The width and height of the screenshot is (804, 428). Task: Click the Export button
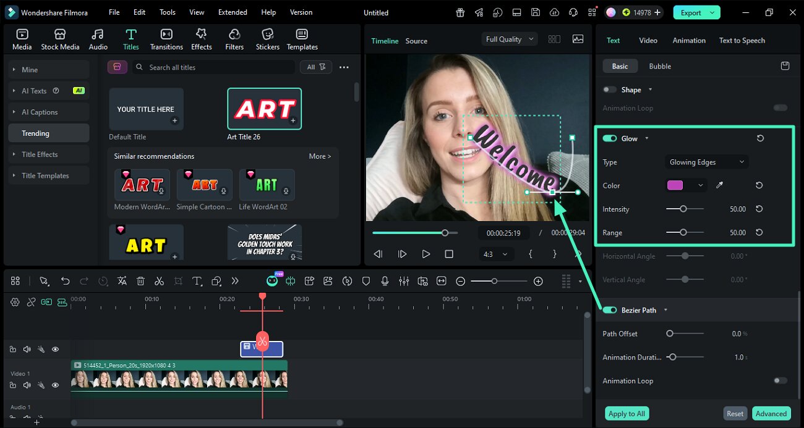tap(696, 12)
